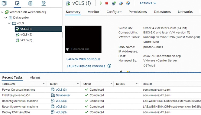The width and height of the screenshot is (201, 115).
Task: Open the Networking inventory view icon
Action: point(44,3)
